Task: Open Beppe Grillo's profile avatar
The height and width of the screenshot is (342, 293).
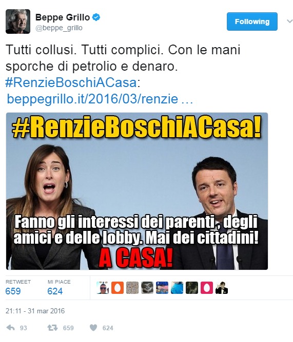Action: 18,22
